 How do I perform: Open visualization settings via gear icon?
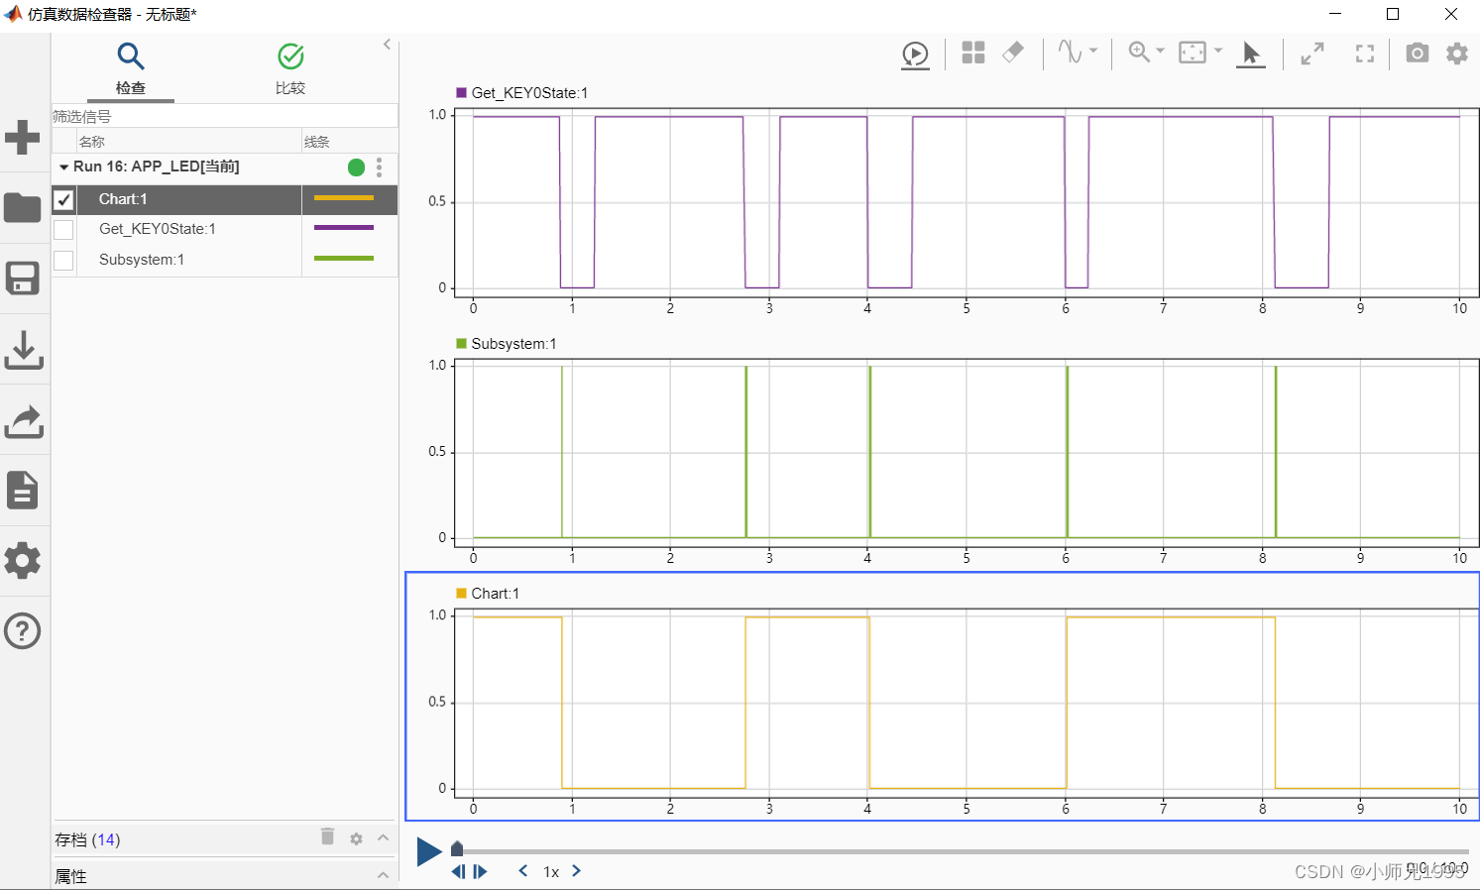pos(1456,54)
